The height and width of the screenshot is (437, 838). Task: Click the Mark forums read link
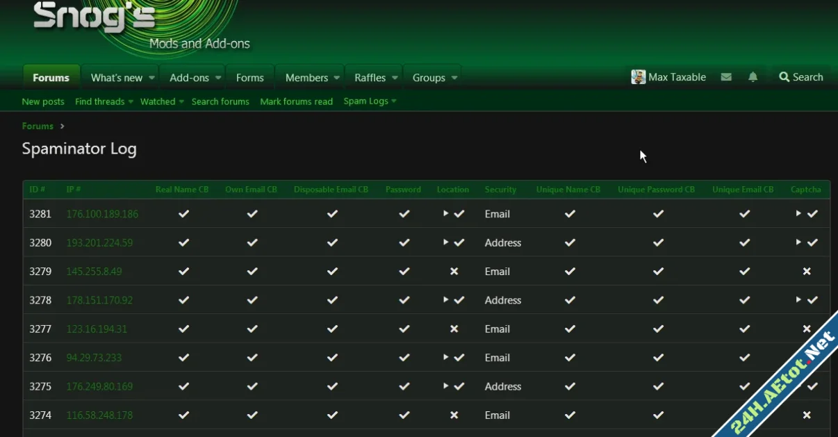(296, 101)
